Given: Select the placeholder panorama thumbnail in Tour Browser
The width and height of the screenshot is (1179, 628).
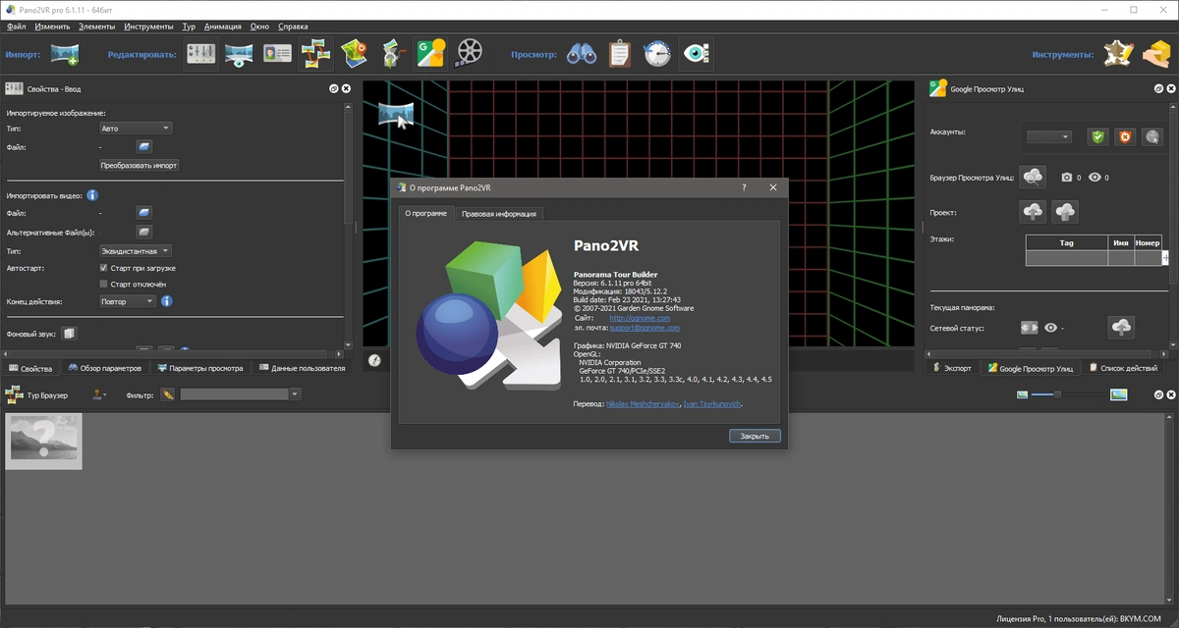Looking at the screenshot, I should (44, 441).
